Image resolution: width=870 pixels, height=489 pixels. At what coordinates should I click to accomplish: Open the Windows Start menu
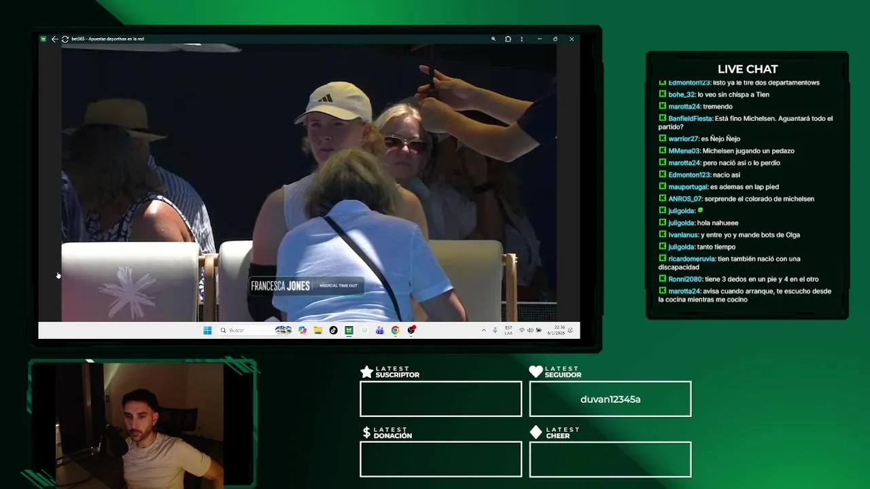coord(207,330)
